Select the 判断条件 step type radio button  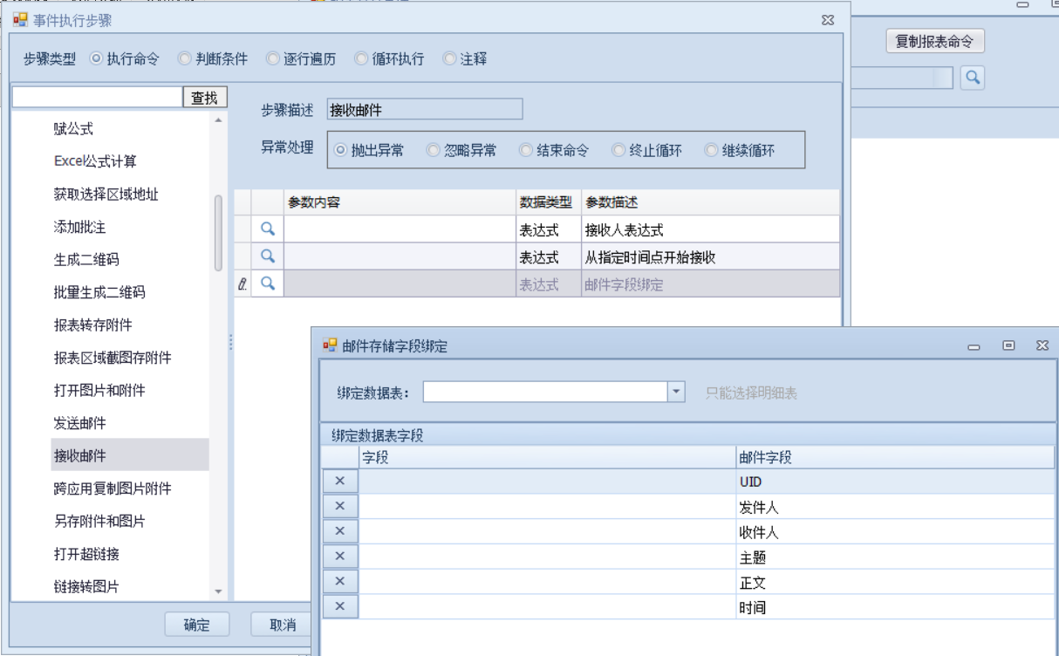click(x=185, y=59)
